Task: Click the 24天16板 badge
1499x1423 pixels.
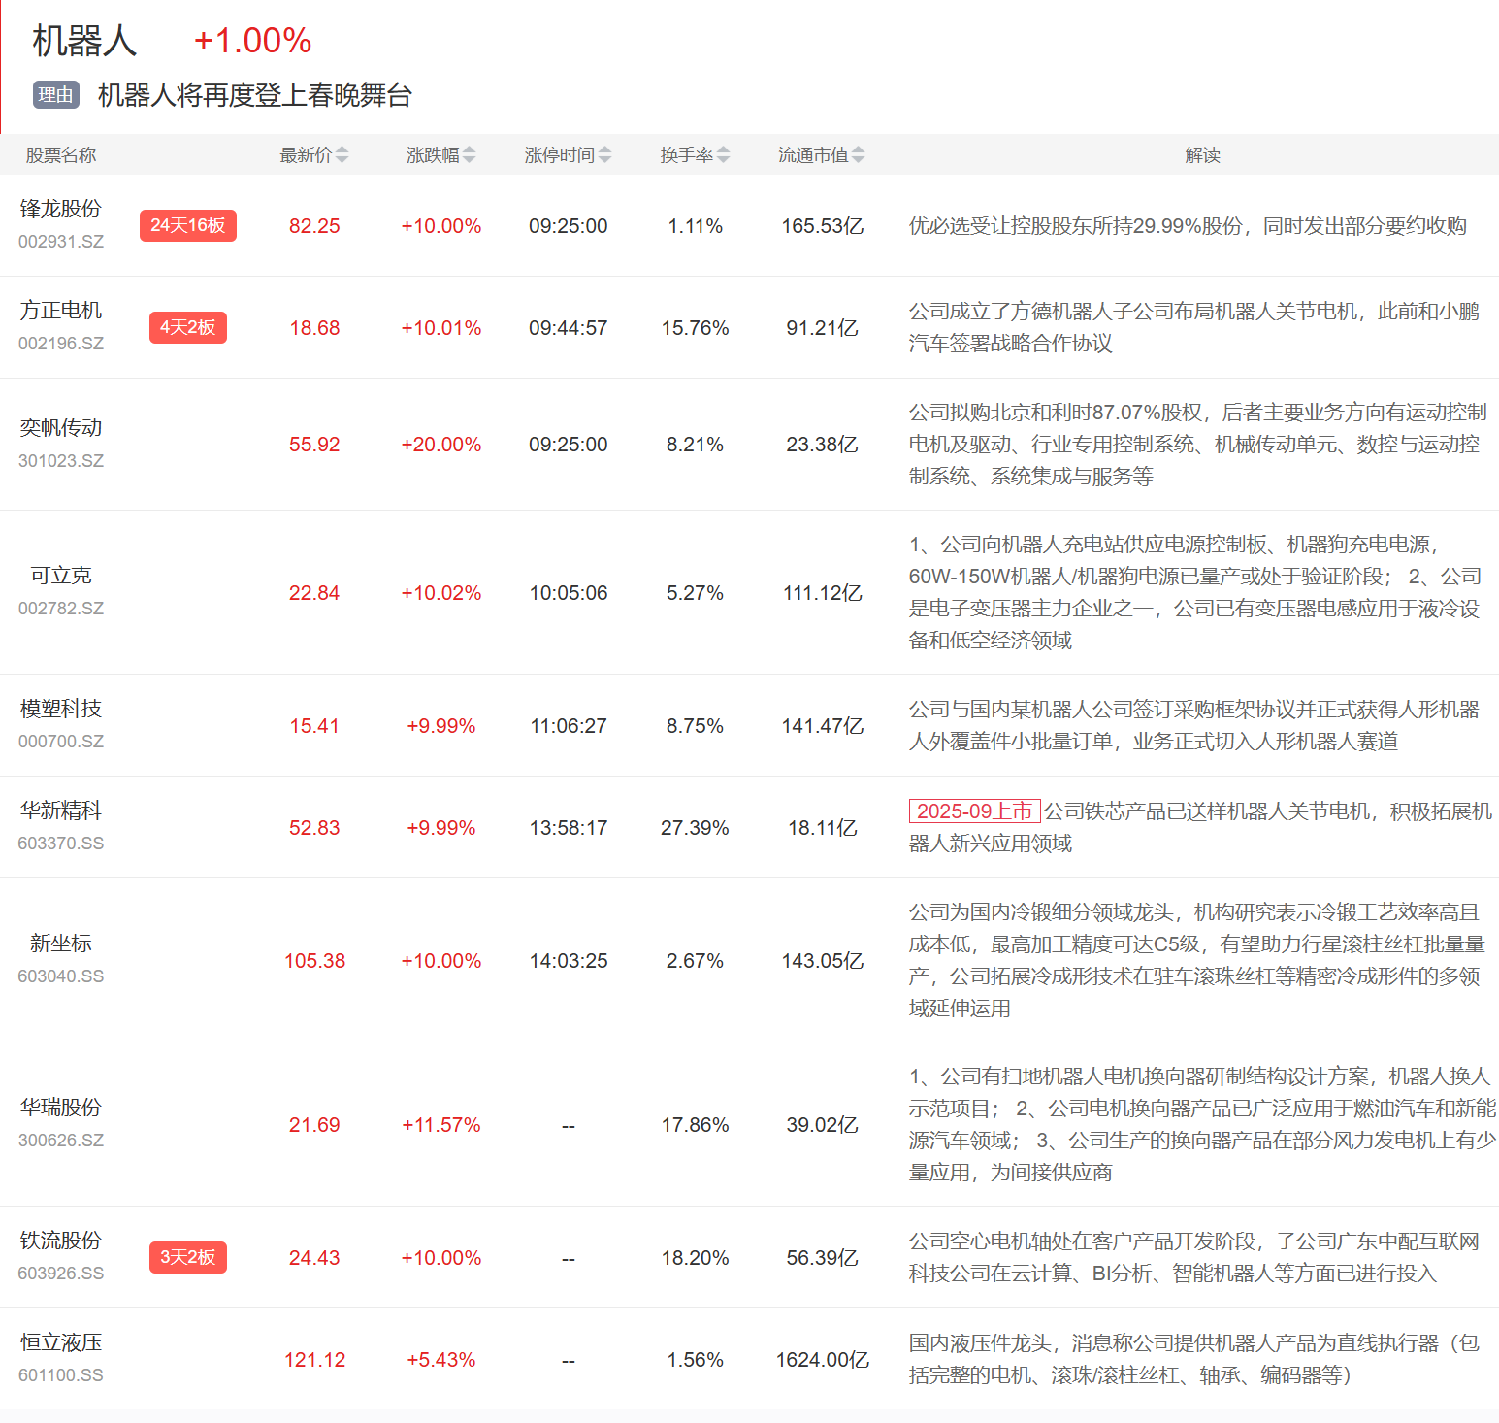Action: coord(187,225)
